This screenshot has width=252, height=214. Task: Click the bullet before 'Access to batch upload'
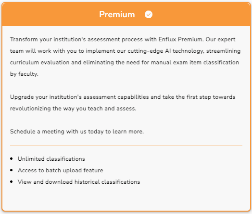[12, 170]
